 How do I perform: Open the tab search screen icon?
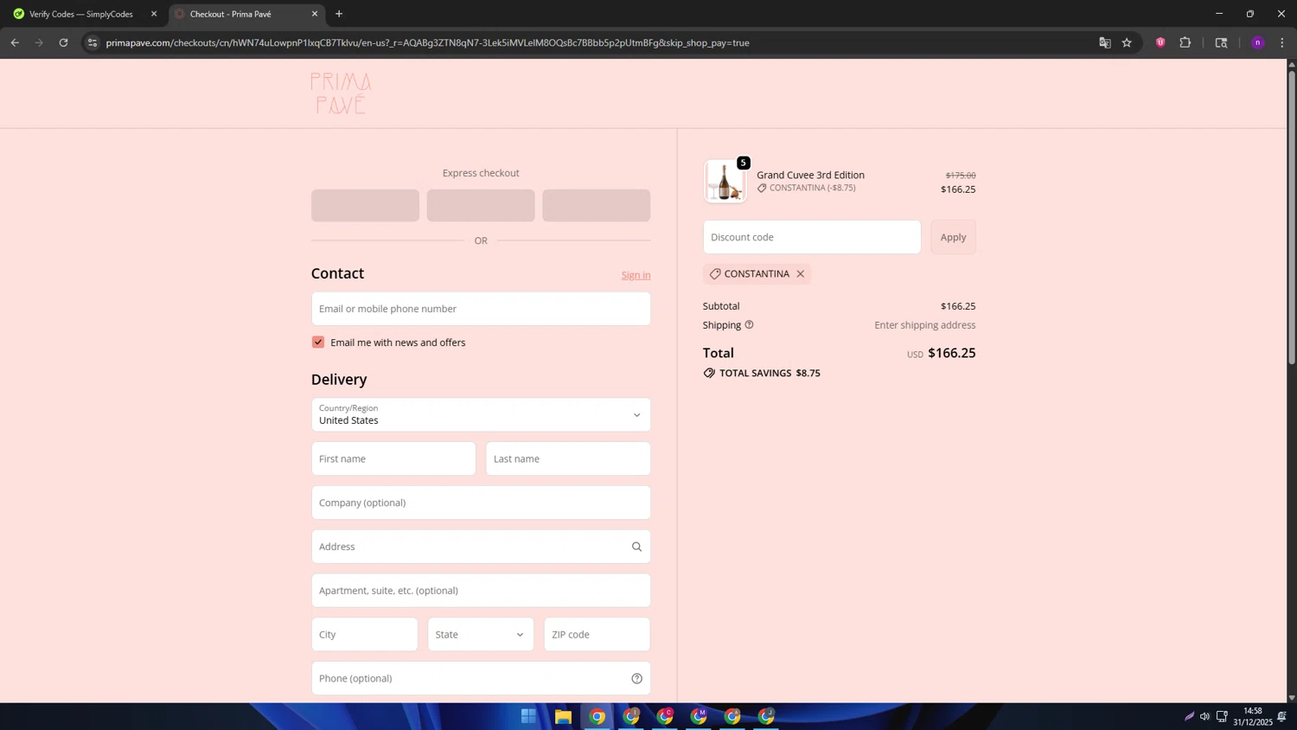(1221, 42)
